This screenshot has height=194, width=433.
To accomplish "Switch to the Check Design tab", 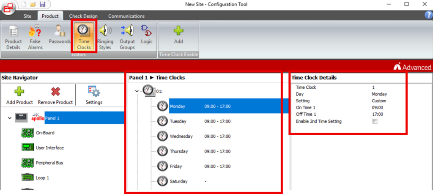I will (83, 16).
